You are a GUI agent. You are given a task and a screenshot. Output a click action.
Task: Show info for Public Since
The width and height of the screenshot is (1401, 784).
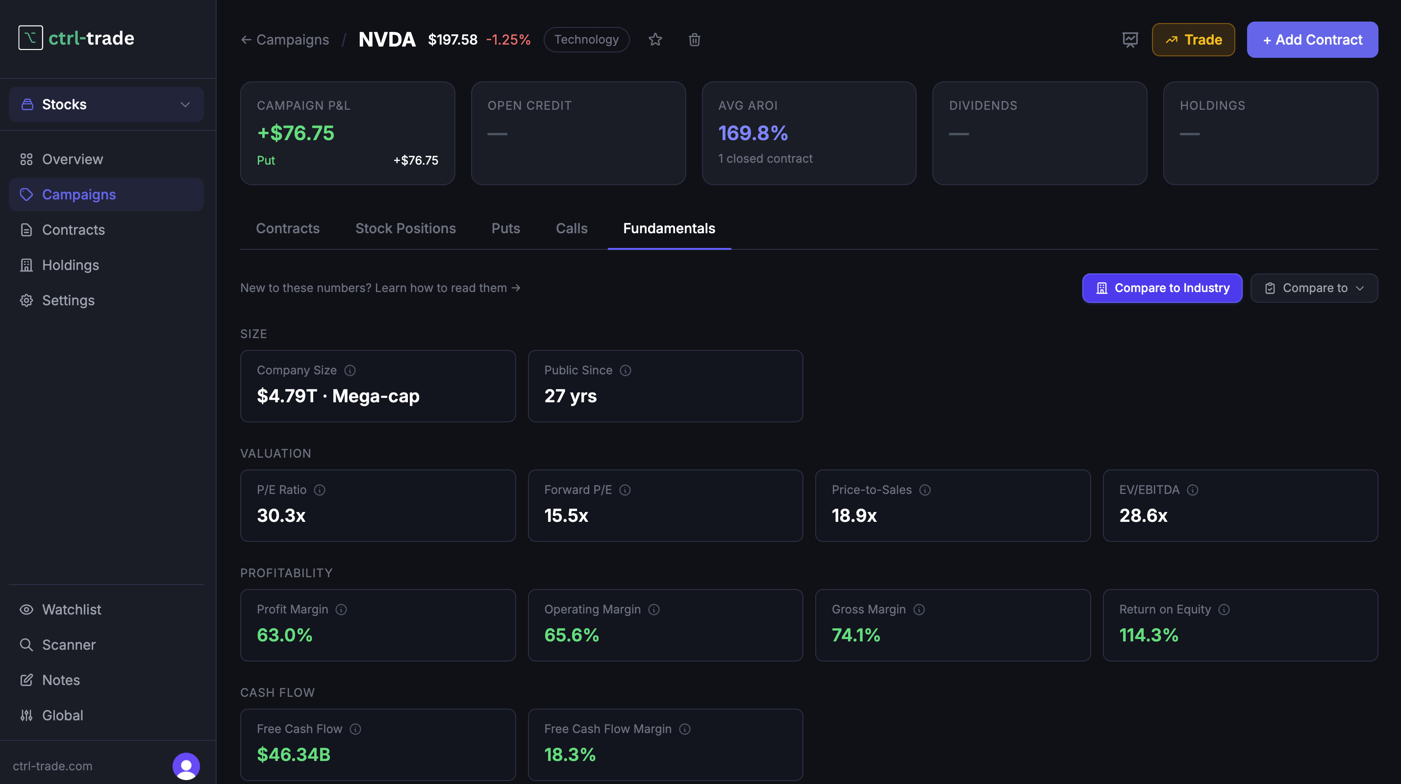(626, 370)
